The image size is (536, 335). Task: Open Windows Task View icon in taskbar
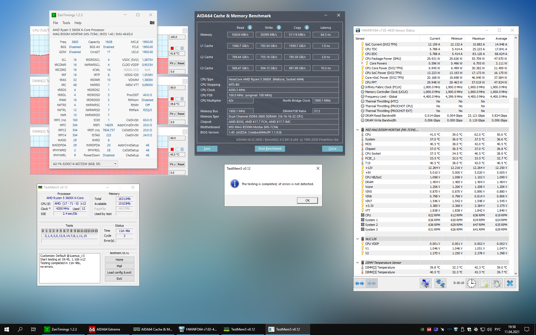coord(33,329)
